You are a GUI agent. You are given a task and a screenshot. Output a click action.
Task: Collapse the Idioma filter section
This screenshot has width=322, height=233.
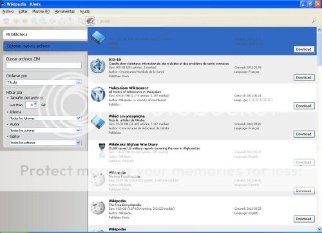pos(8,112)
